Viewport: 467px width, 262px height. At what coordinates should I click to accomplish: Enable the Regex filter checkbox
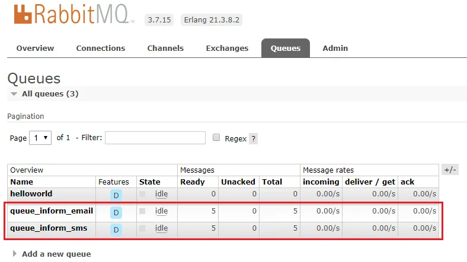216,138
